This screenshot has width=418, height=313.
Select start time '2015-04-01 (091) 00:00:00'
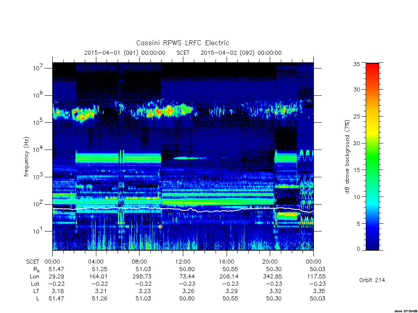[x=125, y=53]
